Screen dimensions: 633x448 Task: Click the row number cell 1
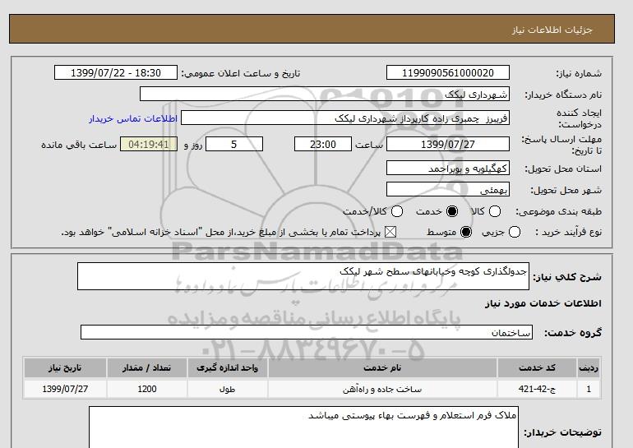589,389
